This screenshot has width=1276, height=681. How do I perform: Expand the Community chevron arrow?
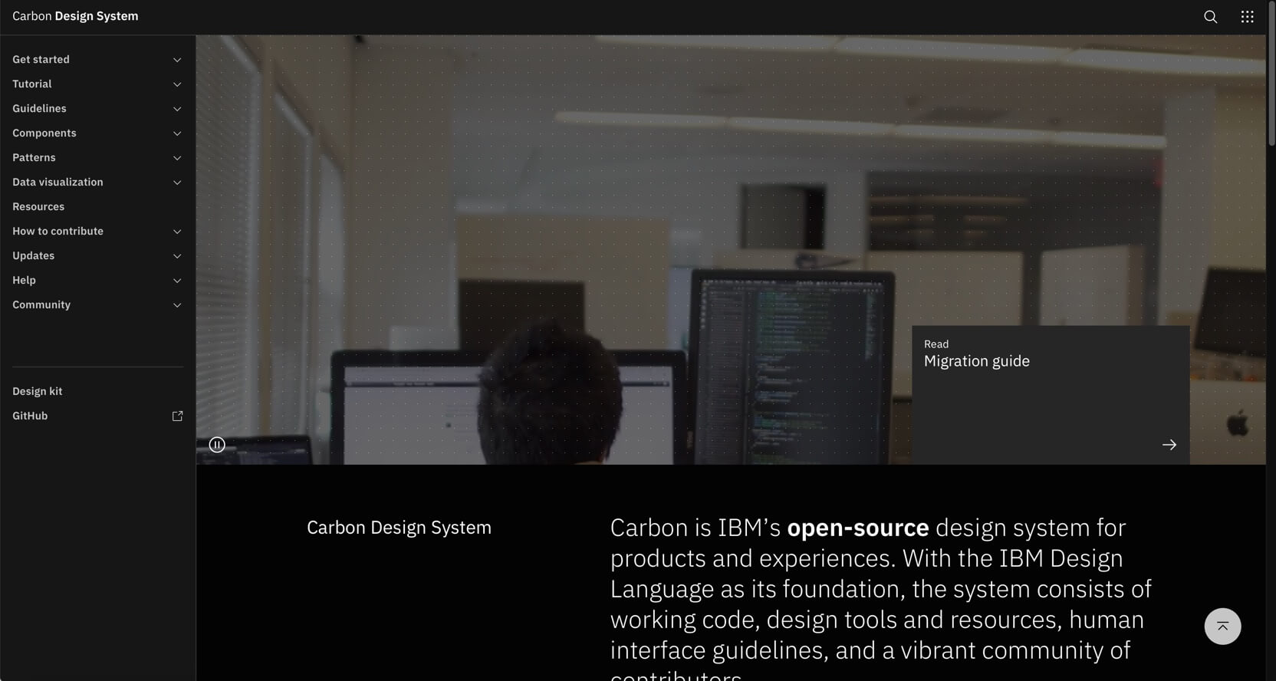[177, 305]
